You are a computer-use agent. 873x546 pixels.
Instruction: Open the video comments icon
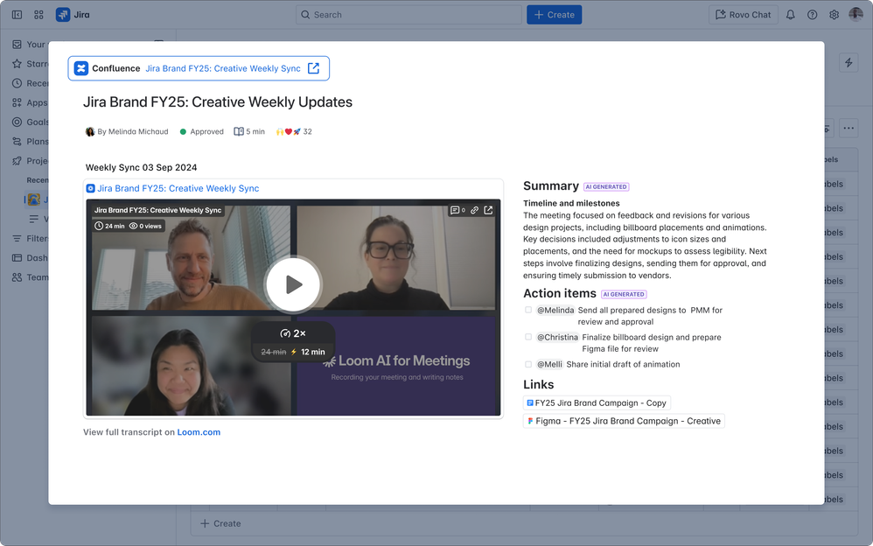(457, 210)
